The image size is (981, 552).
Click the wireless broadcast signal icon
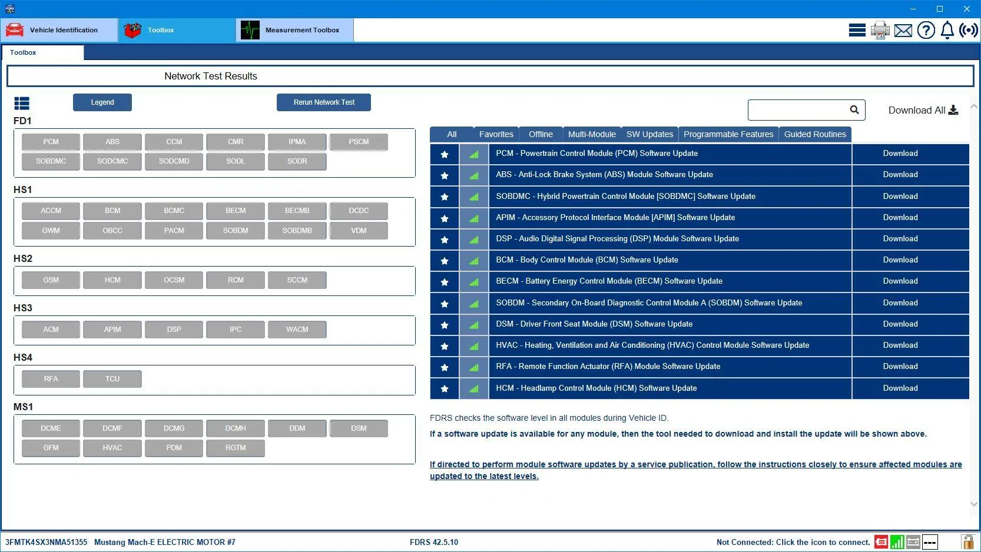click(x=969, y=30)
